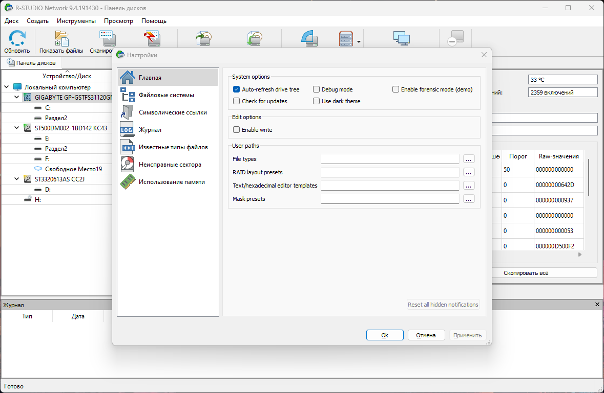Toggle Auto-refresh drive tree checkbox
Screen dimensions: 604x393
[237, 89]
